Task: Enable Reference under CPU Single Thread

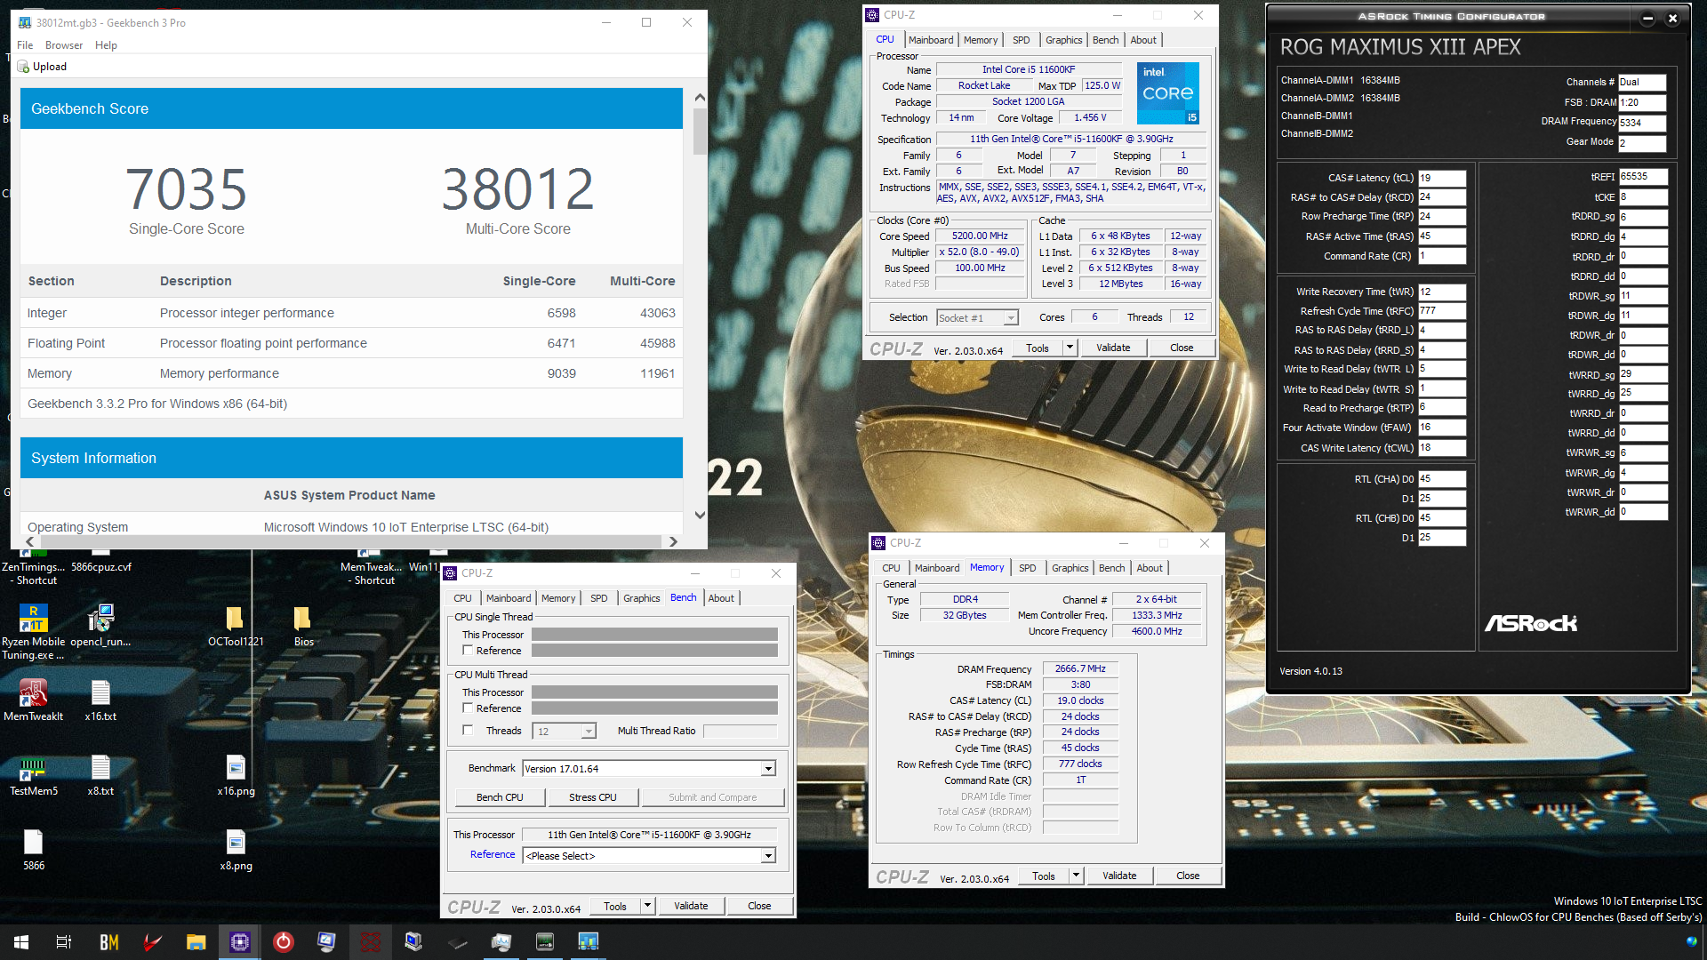Action: coord(468,651)
